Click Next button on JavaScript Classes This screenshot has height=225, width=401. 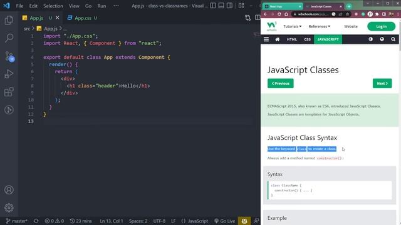(382, 83)
